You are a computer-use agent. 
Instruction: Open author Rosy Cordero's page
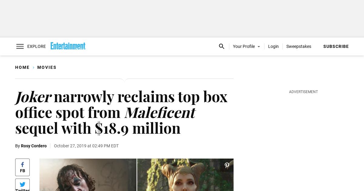pos(34,146)
